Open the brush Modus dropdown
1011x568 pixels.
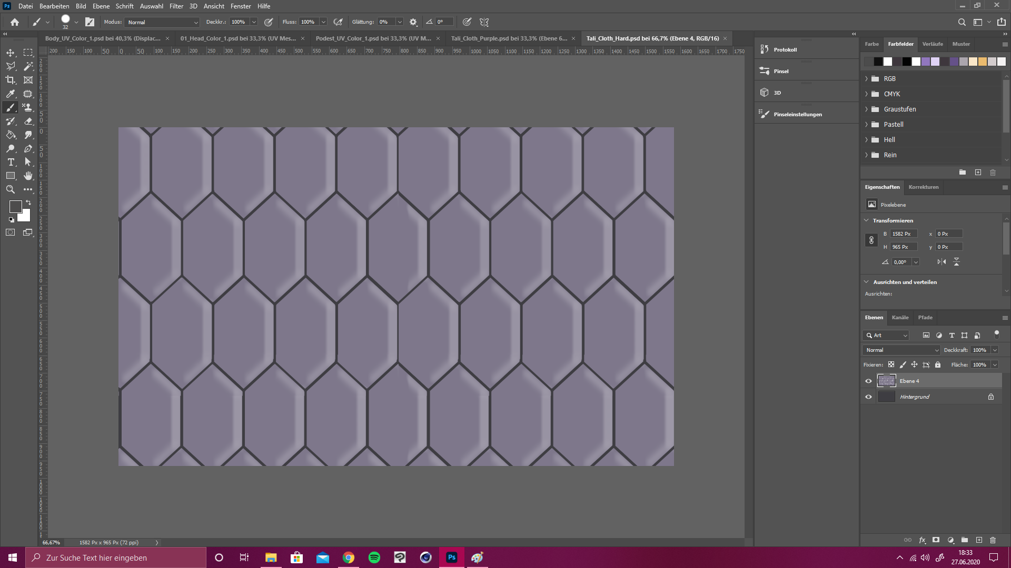pyautogui.click(x=162, y=22)
